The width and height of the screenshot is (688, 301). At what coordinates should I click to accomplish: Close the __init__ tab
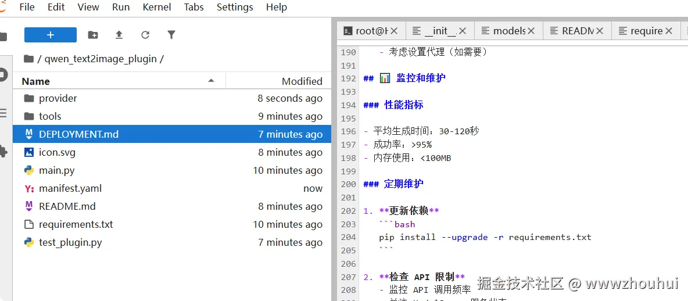click(x=463, y=31)
